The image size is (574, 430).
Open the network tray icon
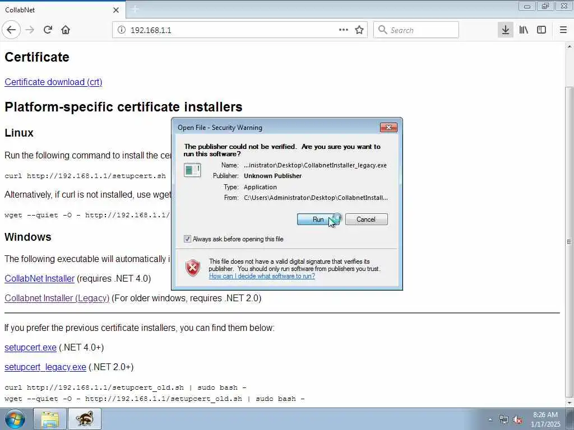(x=504, y=420)
